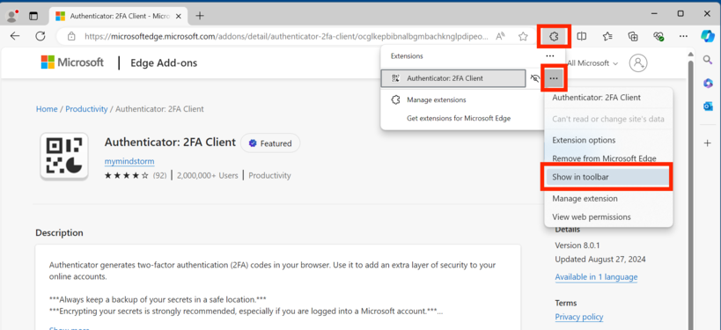Click the Microsoft logo
The image size is (721, 330).
coord(72,62)
